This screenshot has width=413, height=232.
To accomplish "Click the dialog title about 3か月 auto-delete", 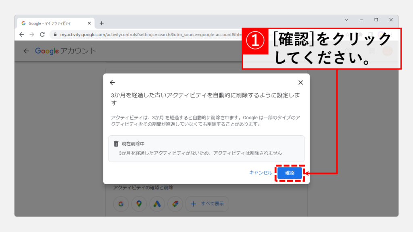I will 205,99.
